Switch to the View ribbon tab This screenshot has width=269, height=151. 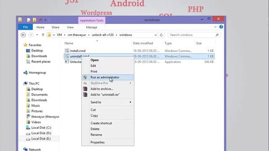[x=70, y=27]
